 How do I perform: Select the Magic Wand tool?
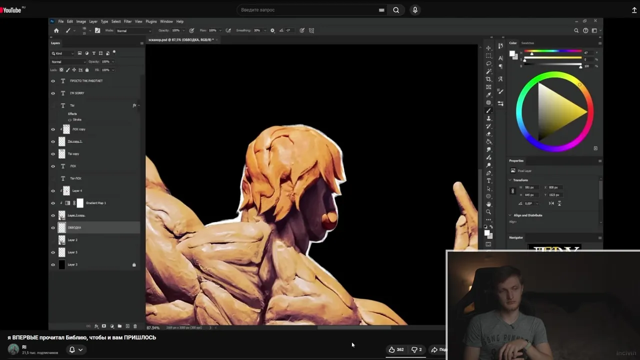488,71
